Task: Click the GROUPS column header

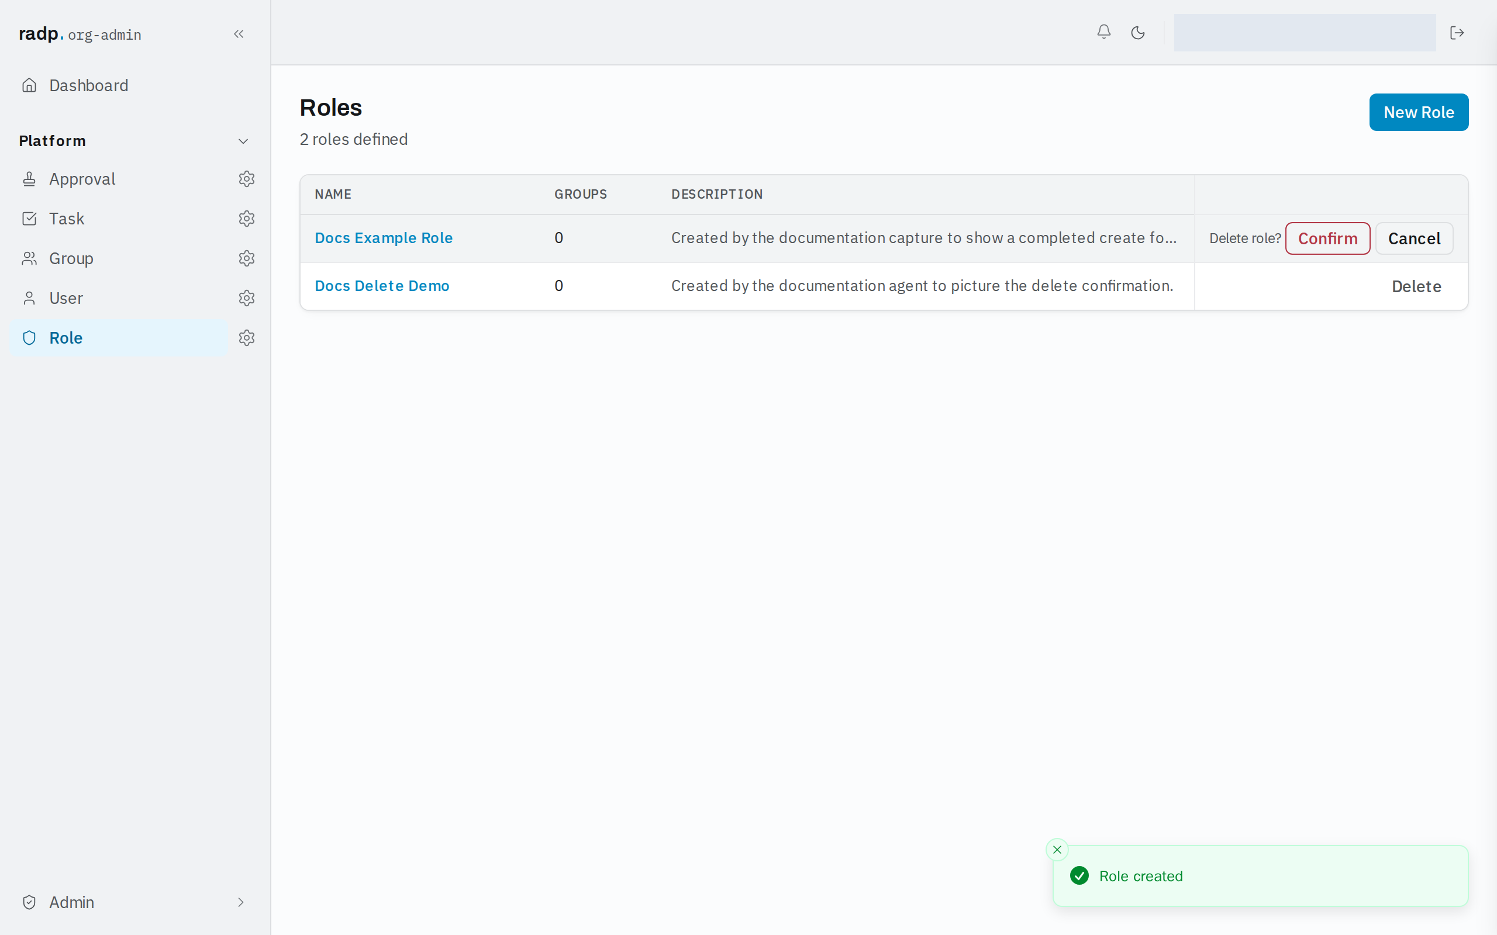Action: click(x=580, y=194)
